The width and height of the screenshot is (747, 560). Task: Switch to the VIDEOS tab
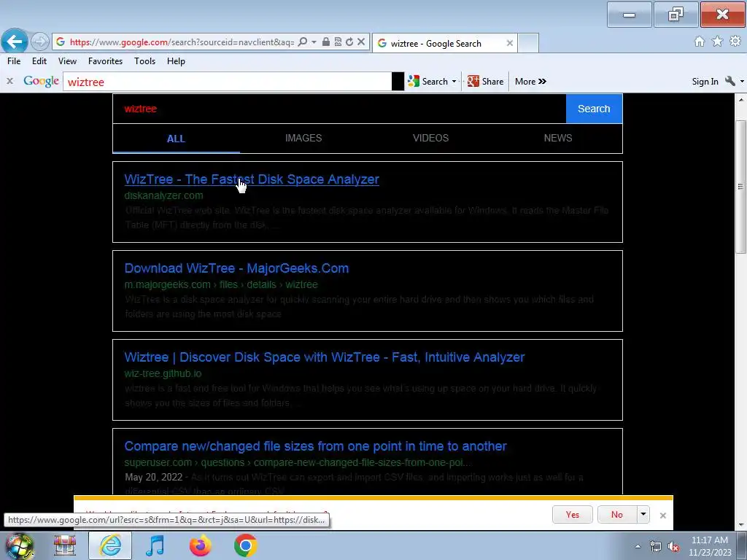[430, 138]
